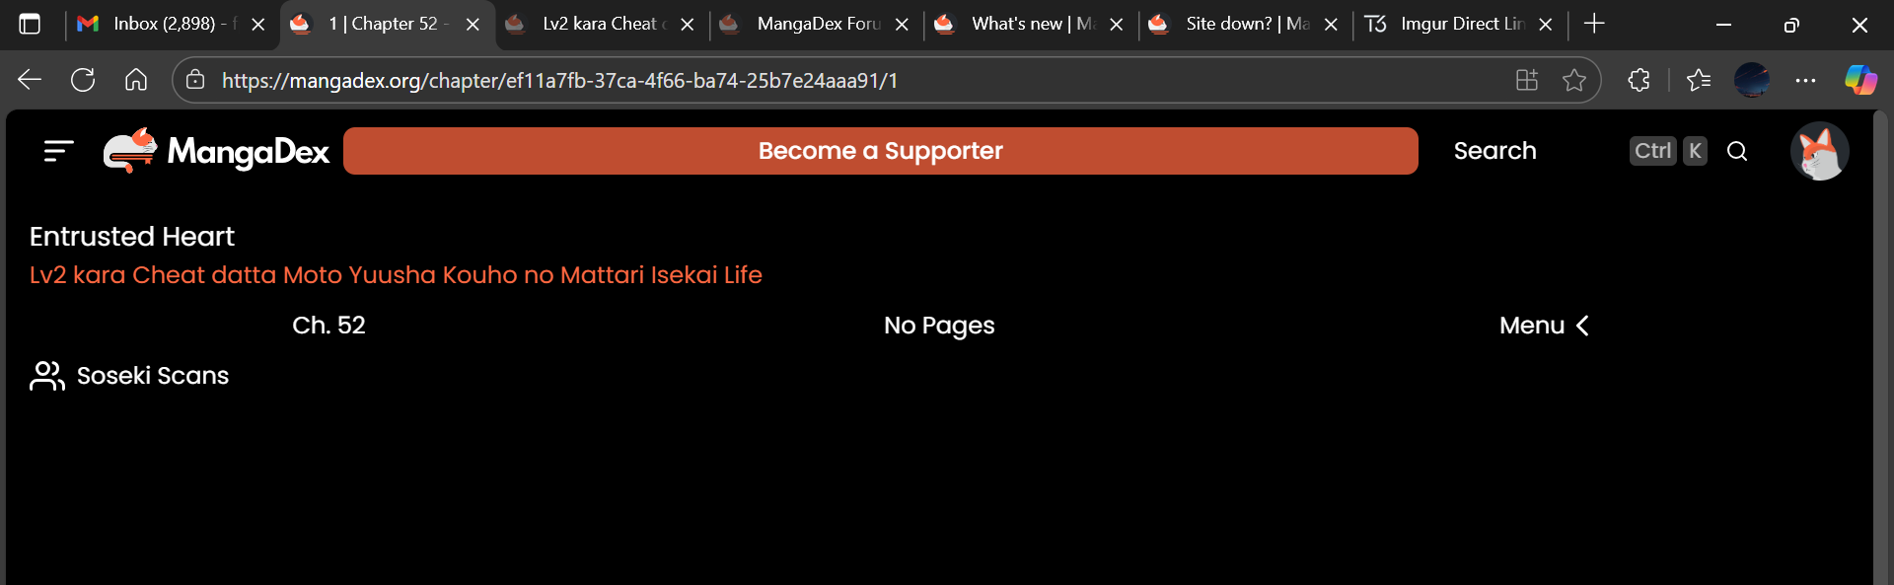
Task: Click the MangaDex logo
Action: coord(217,151)
